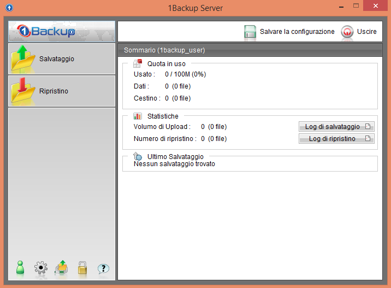Screen dimensions: 391x288
Task: Click the open padlock icon
Action: tap(82, 268)
